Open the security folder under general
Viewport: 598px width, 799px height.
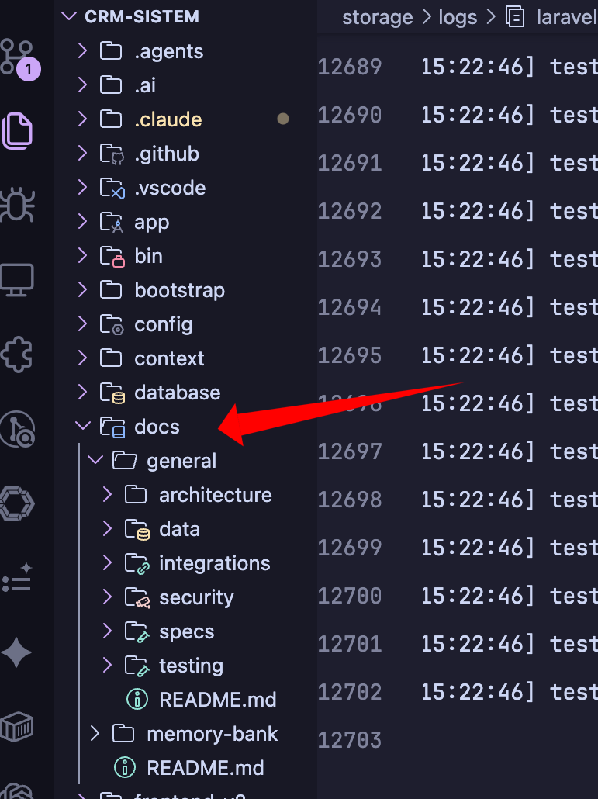pos(196,597)
